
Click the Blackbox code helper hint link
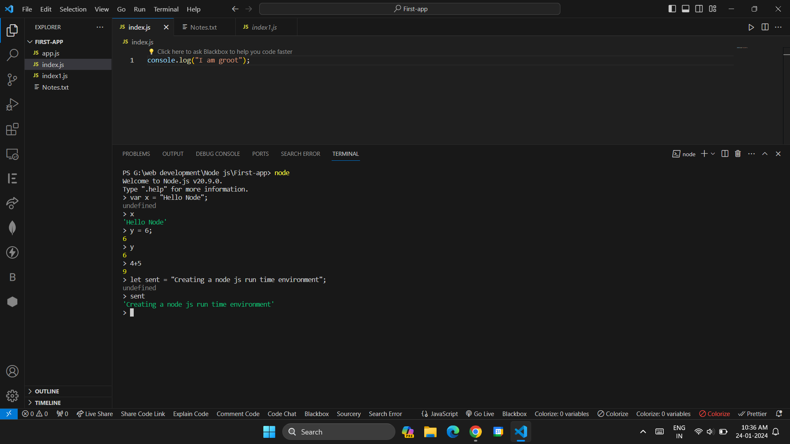click(x=225, y=52)
